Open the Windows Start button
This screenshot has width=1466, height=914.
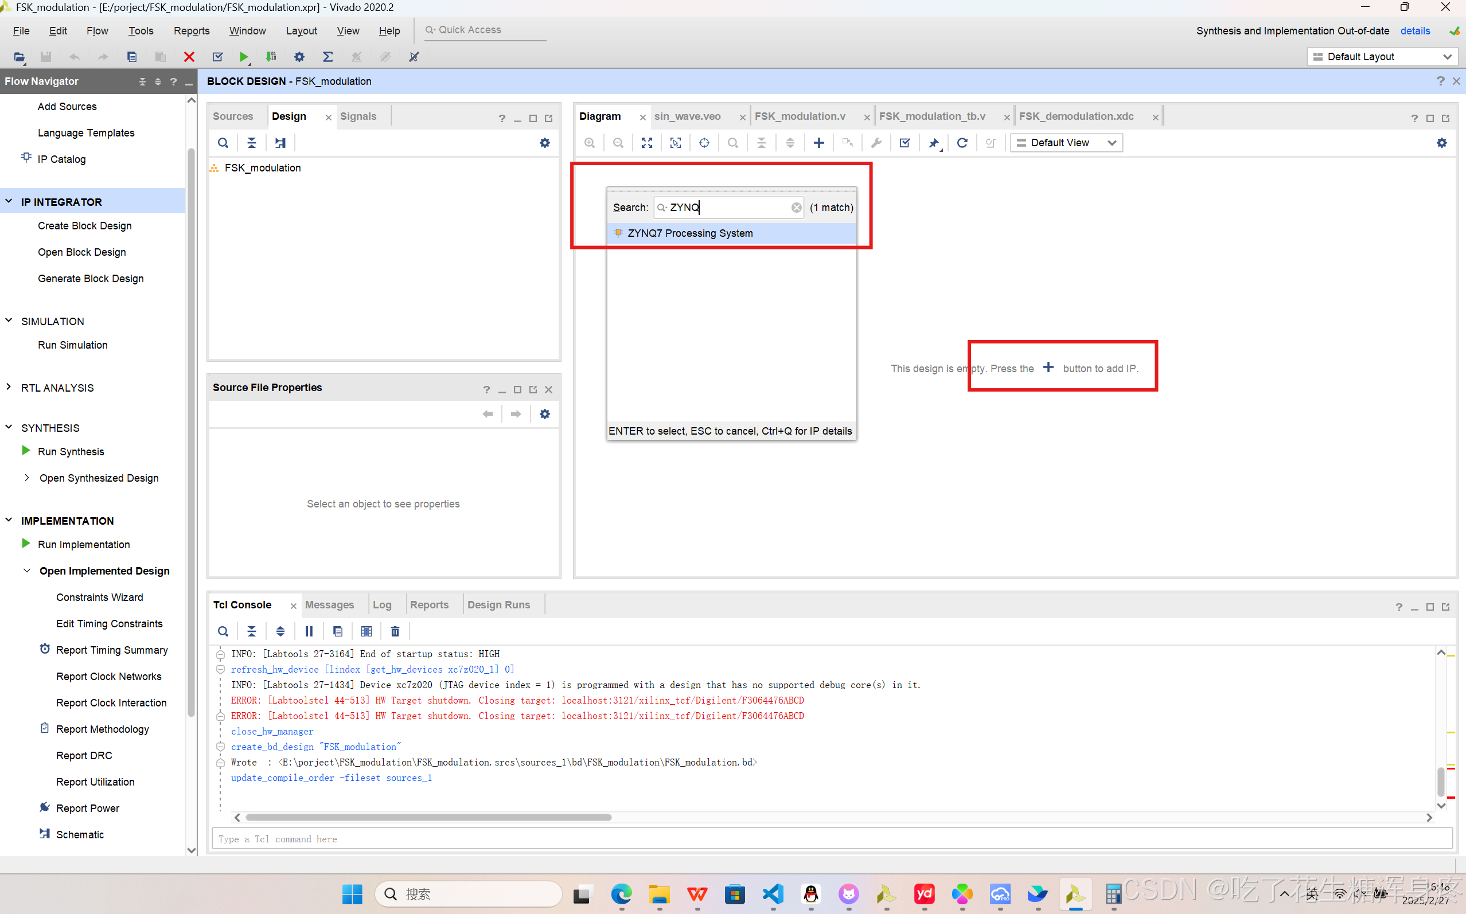(x=352, y=893)
